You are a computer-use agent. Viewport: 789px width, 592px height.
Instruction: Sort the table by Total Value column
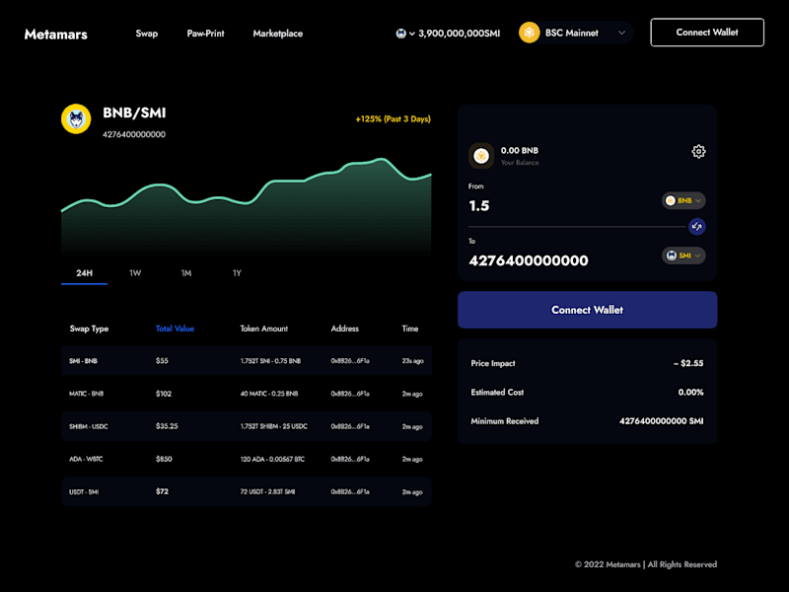click(175, 329)
